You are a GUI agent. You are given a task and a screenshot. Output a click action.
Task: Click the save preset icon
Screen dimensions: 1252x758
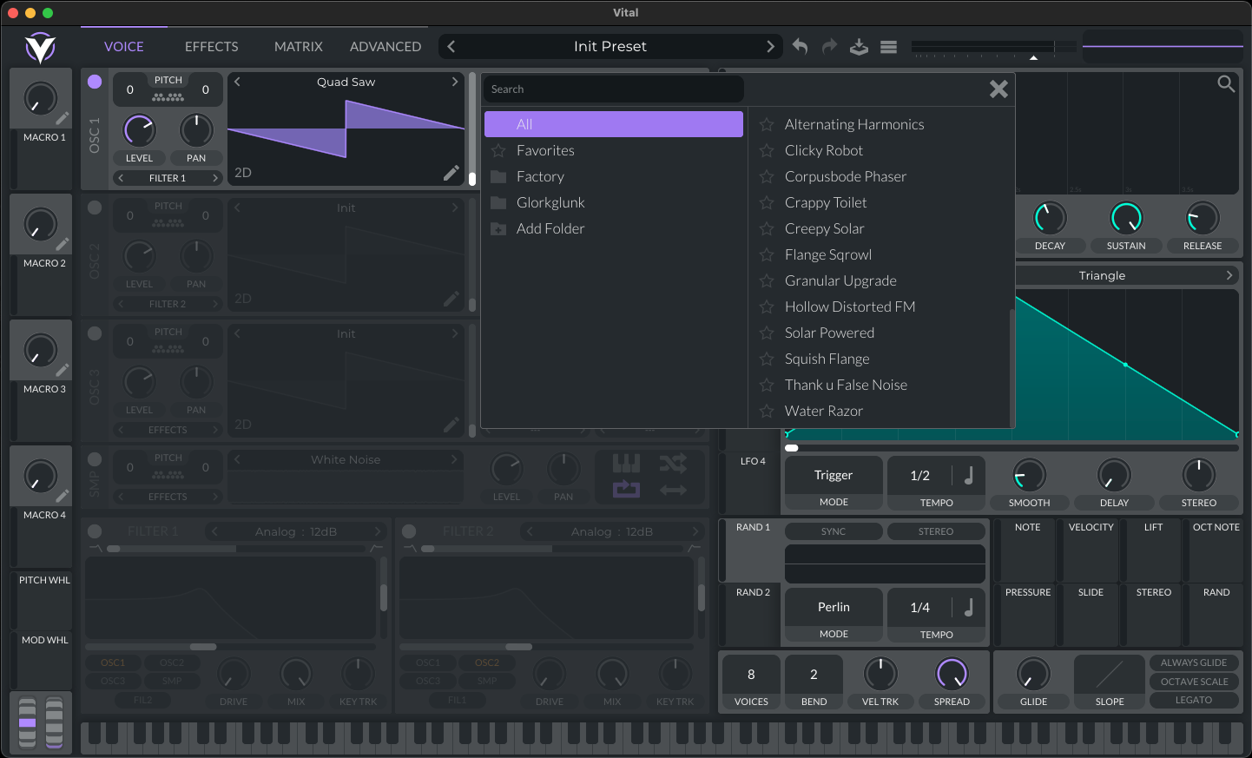(859, 46)
